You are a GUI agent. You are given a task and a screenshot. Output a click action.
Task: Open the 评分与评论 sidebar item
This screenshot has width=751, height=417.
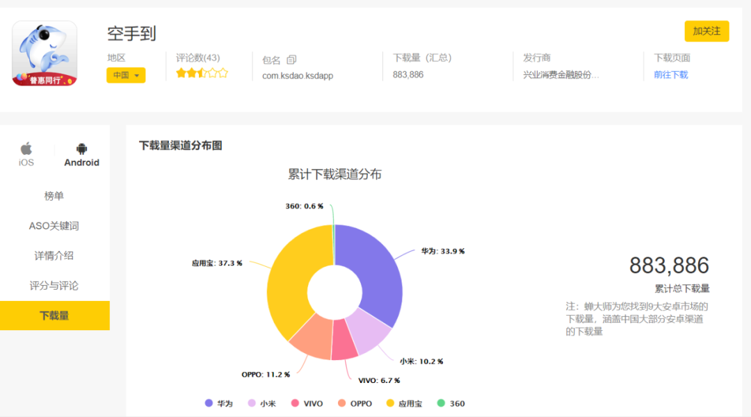54,286
